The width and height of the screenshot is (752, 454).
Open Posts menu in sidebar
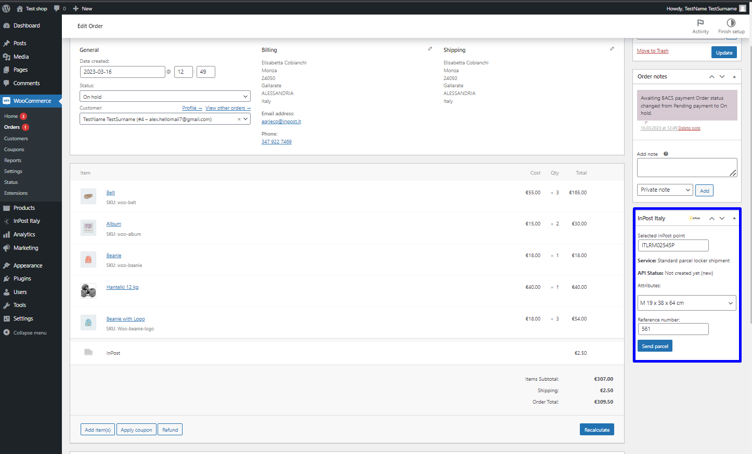click(20, 43)
